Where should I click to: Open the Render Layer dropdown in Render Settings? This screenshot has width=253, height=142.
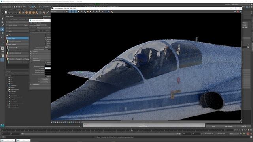pyautogui.click(x=42, y=25)
